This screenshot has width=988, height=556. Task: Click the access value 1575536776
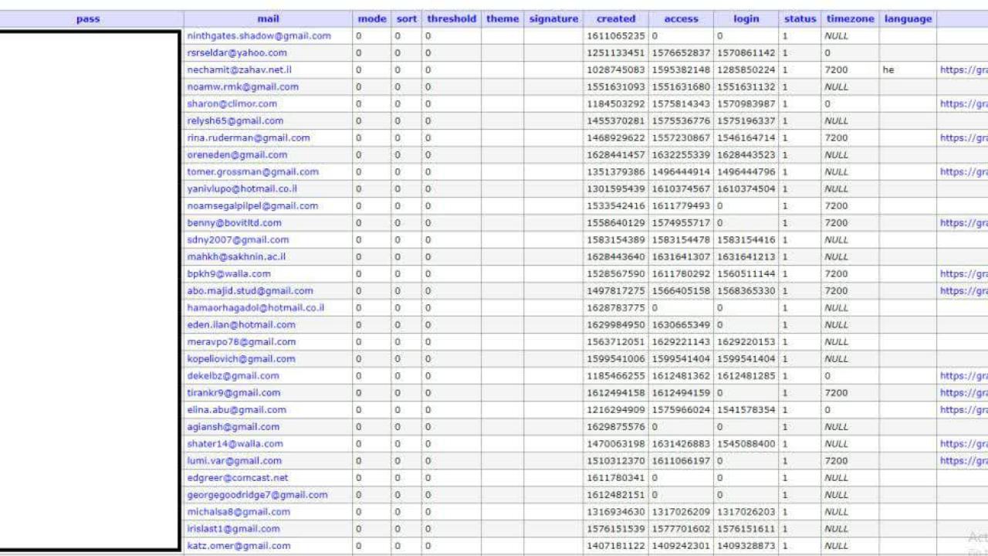(681, 120)
